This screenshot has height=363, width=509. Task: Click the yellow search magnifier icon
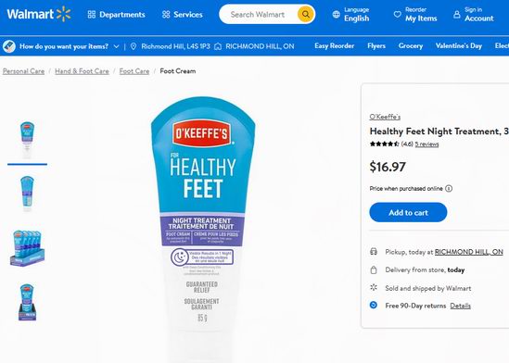pos(305,14)
